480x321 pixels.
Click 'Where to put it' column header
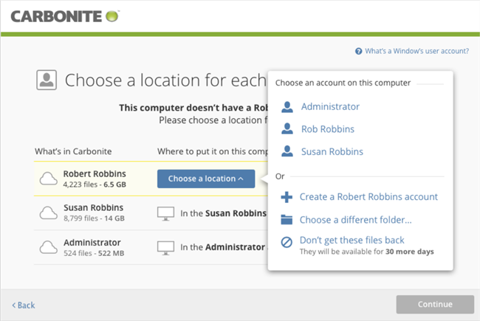pyautogui.click(x=213, y=151)
